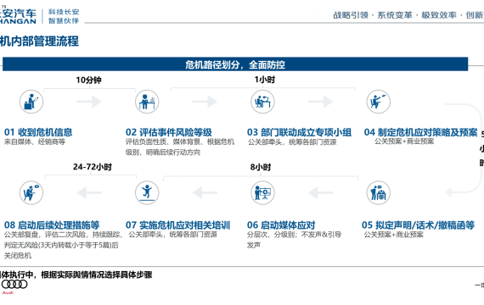Select the heading '02 评估事件风险等级'
The image size is (484, 305).
[x=168, y=132]
